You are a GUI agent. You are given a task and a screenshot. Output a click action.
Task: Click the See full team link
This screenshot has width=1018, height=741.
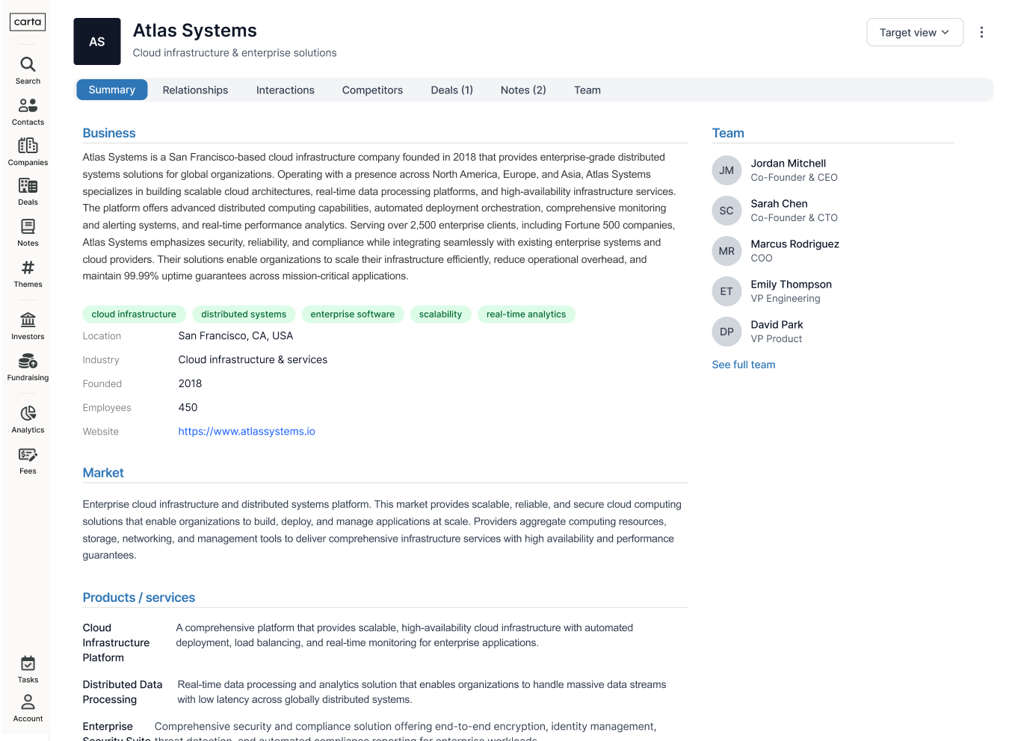(x=743, y=365)
